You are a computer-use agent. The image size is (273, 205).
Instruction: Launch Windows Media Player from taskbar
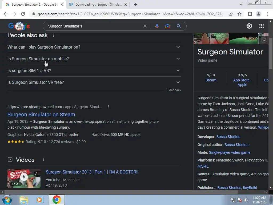40,200
